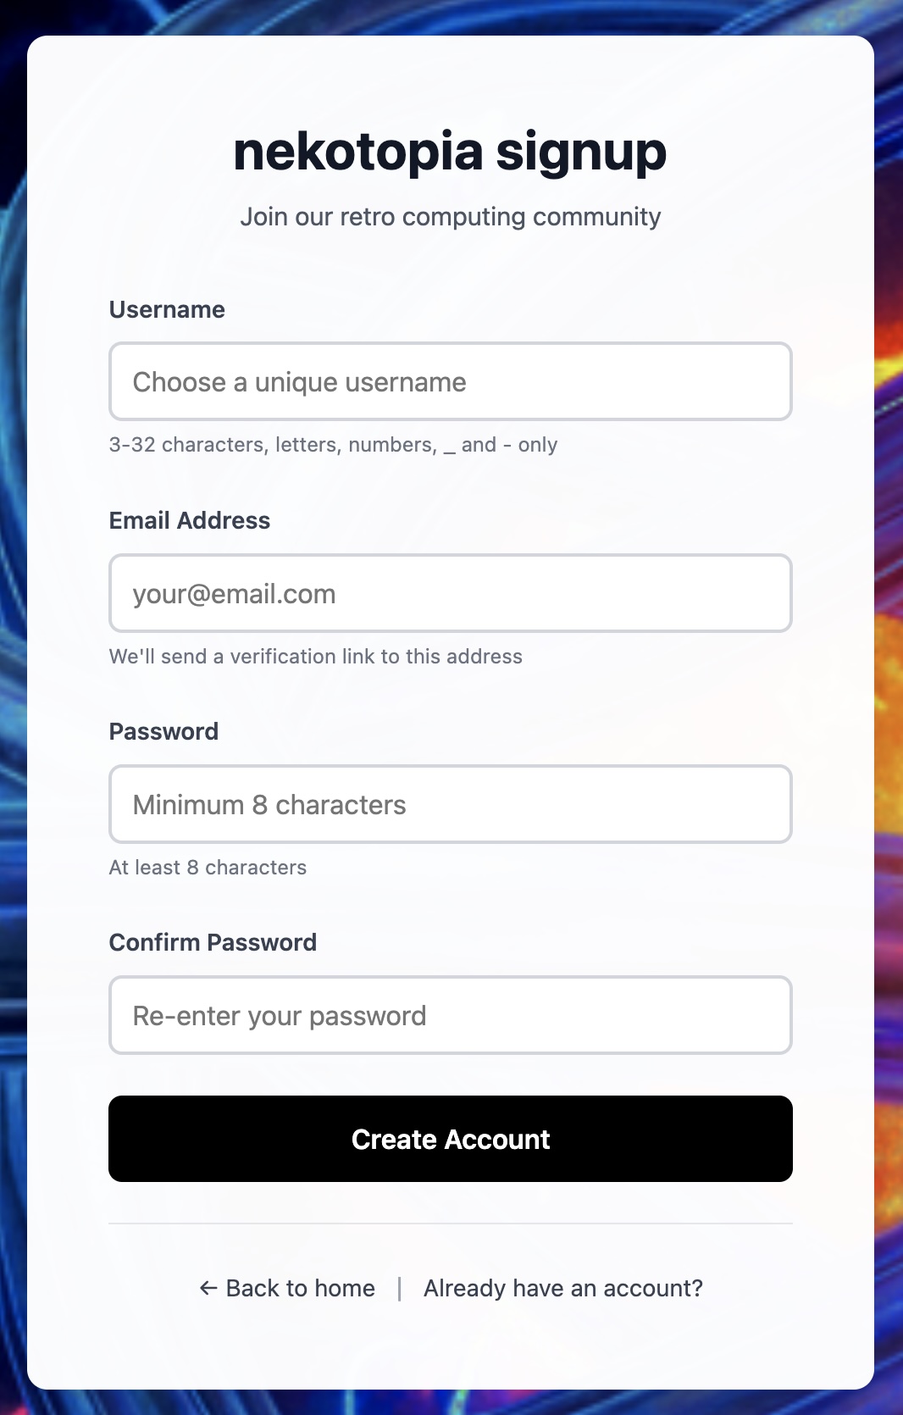This screenshot has width=903, height=1415.
Task: Focus the Username input field
Action: click(451, 382)
